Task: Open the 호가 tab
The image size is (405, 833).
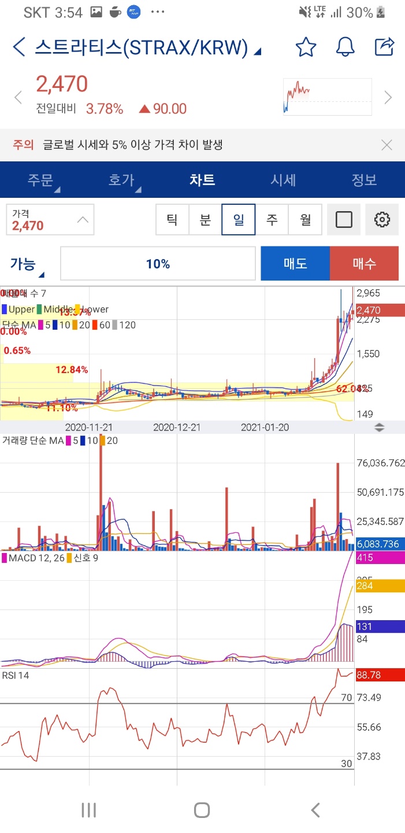Action: [x=121, y=180]
